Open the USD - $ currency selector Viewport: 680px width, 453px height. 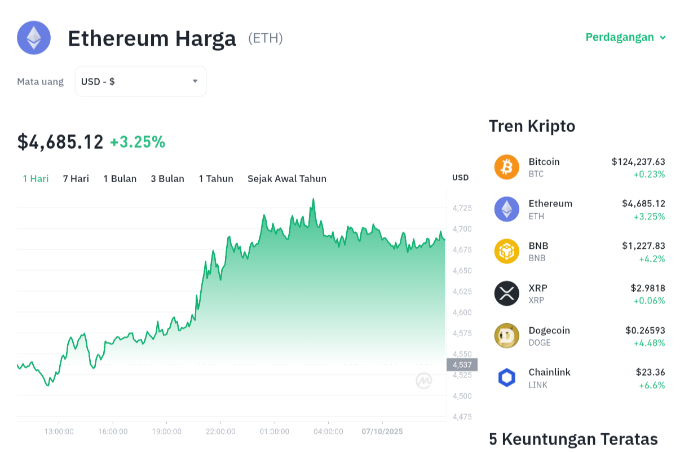[x=140, y=81]
